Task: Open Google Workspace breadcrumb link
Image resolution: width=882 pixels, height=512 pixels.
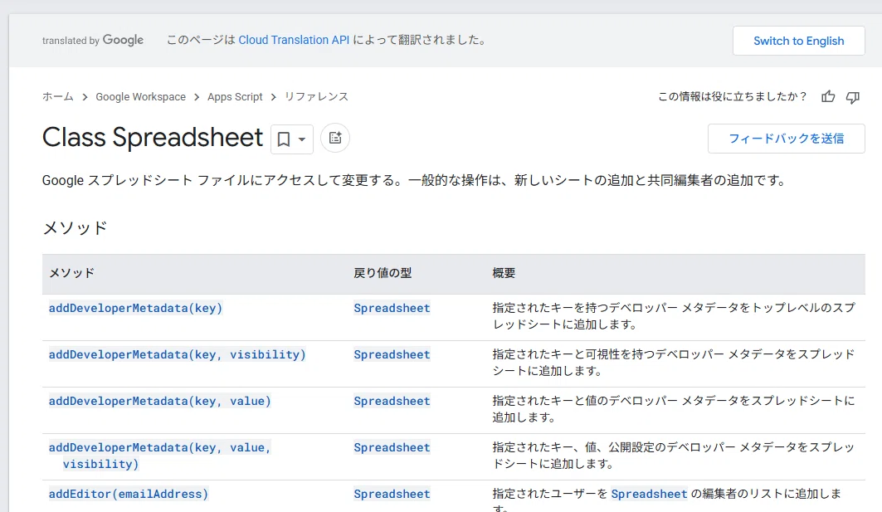Action: (x=140, y=97)
